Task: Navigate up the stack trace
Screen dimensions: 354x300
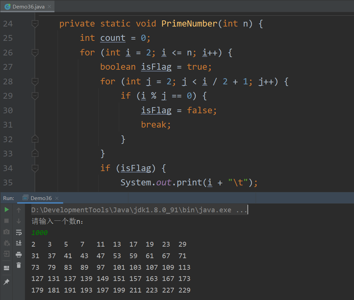Action: [x=19, y=210]
